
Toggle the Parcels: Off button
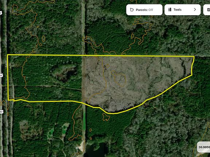click(x=144, y=10)
